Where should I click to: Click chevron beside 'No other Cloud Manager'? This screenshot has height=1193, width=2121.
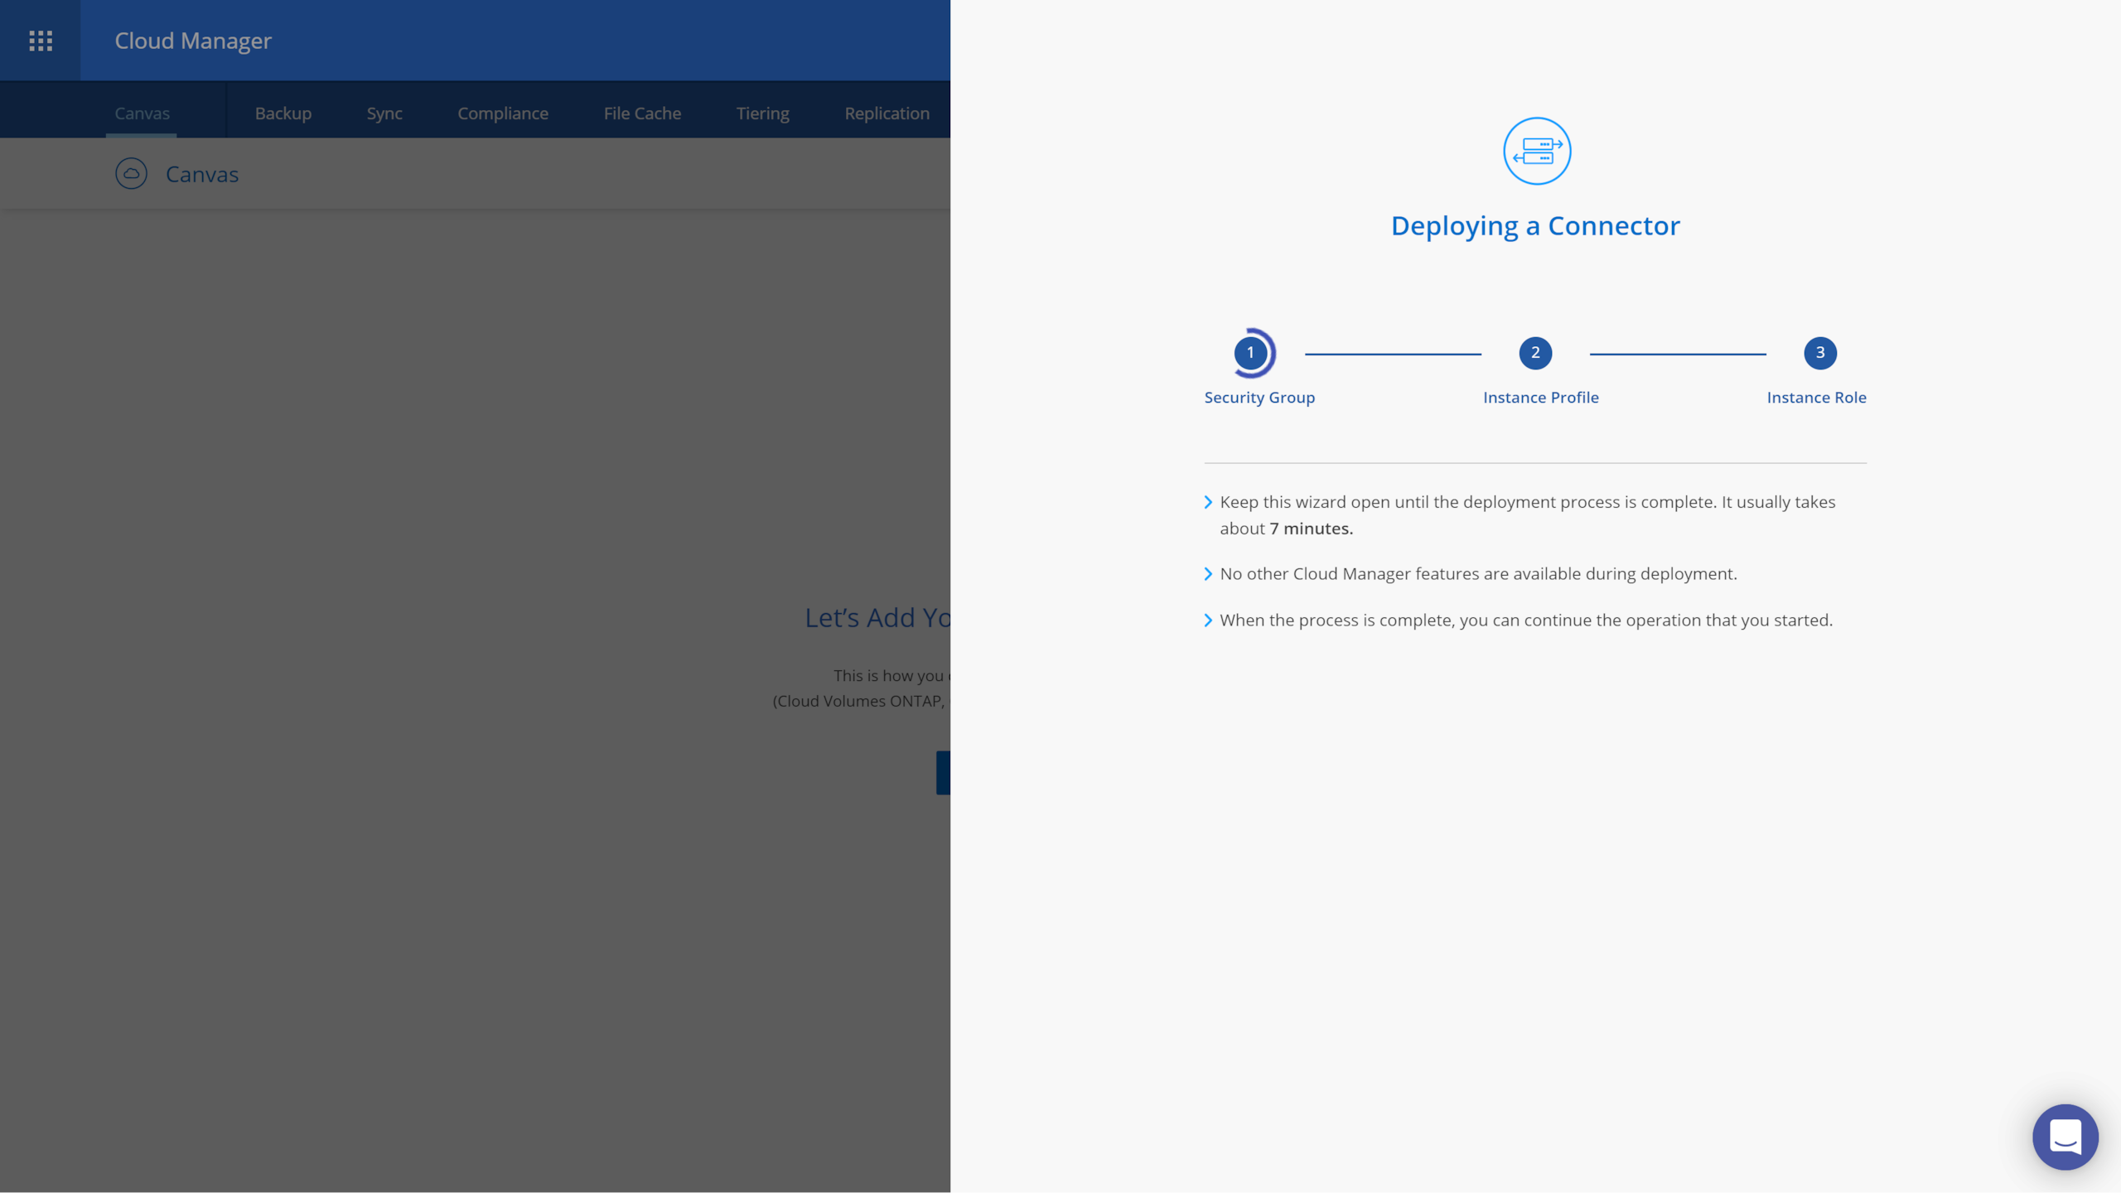pos(1208,574)
